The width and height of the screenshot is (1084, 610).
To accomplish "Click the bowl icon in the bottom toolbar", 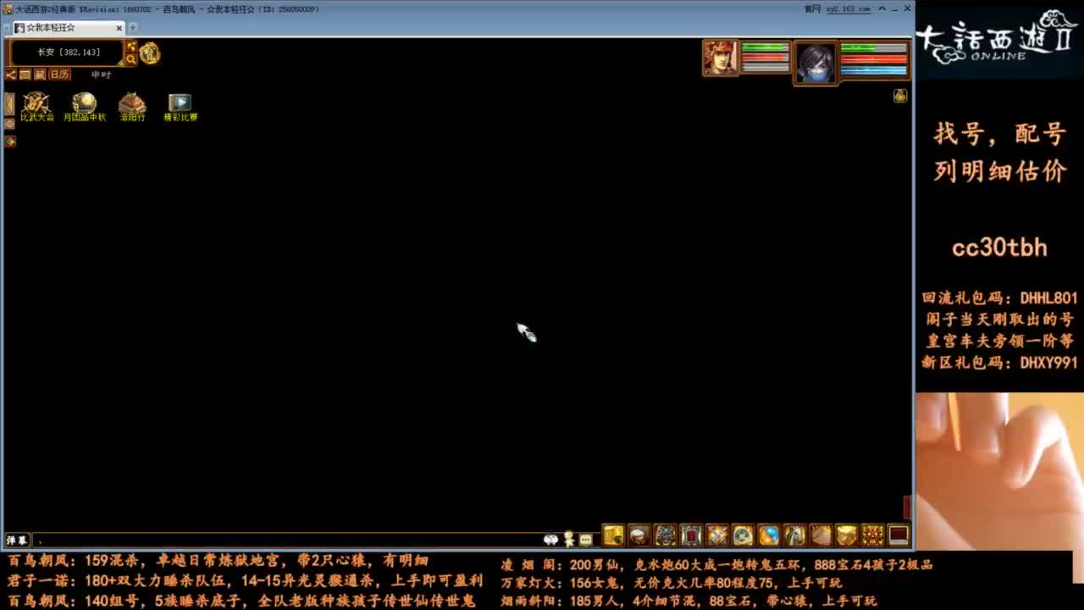I will tap(639, 535).
